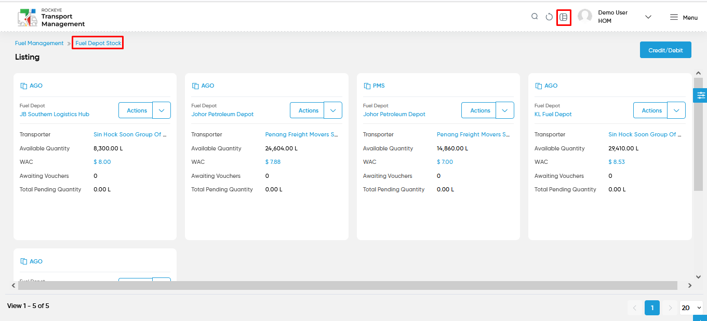Click Actions on JB Southern Logistics Hub card
The image size is (707, 321).
point(136,110)
